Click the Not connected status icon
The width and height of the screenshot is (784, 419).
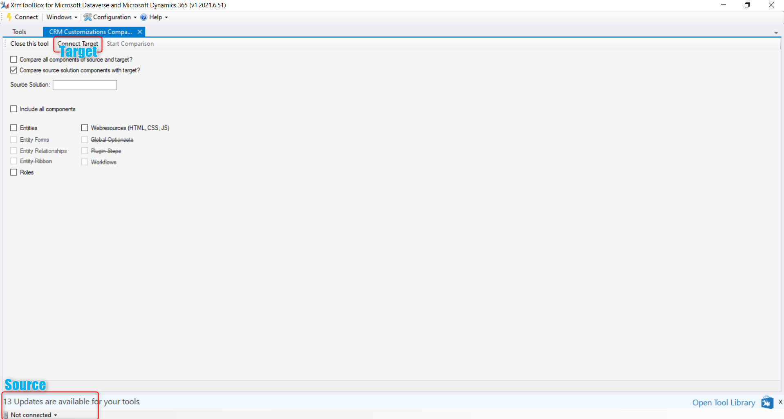(6, 415)
